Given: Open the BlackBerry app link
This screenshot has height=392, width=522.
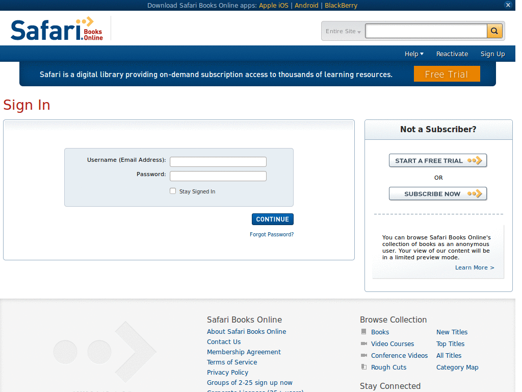Looking at the screenshot, I should point(341,5).
